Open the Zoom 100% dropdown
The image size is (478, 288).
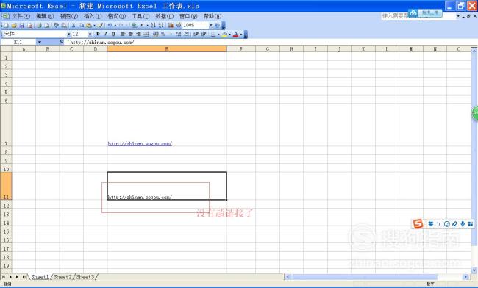pos(210,25)
